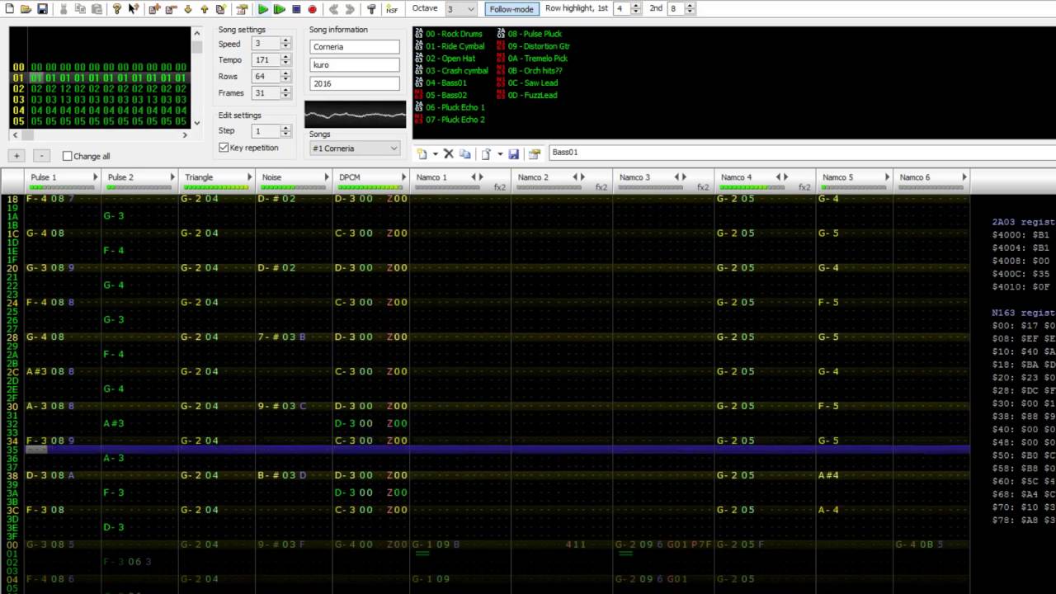Open a module with the folder icon

point(26,9)
